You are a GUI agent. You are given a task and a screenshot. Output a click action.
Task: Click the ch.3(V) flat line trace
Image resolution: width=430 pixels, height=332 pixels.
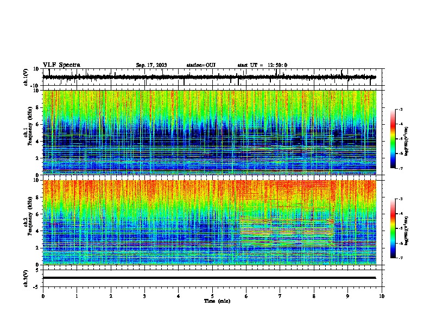209,278
